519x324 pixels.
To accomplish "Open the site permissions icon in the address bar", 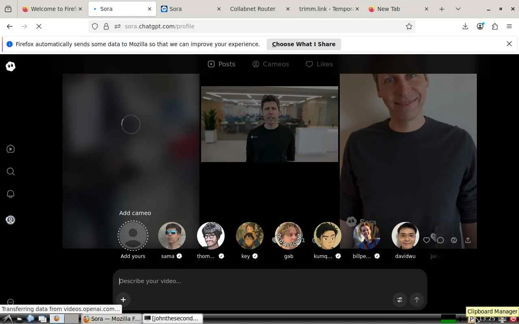I will 118,26.
